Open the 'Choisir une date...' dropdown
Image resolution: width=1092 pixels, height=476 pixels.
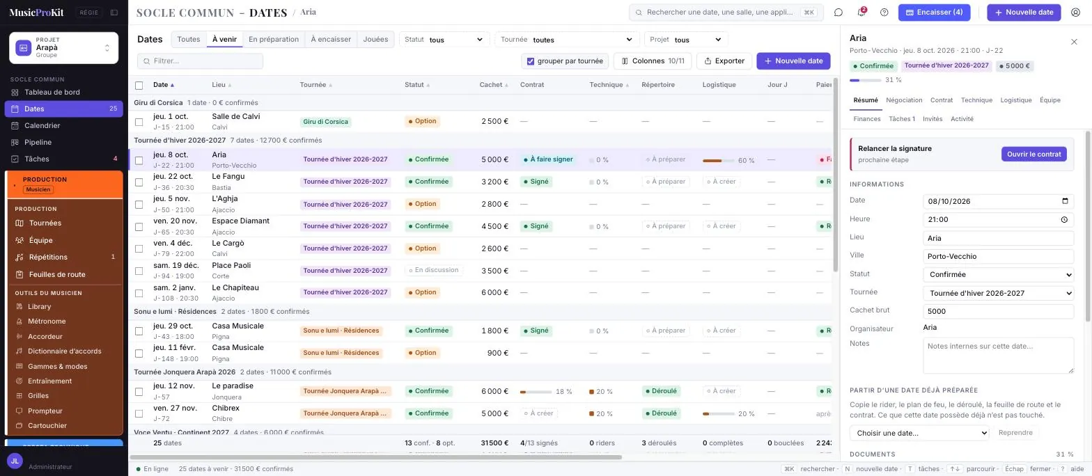(x=919, y=433)
